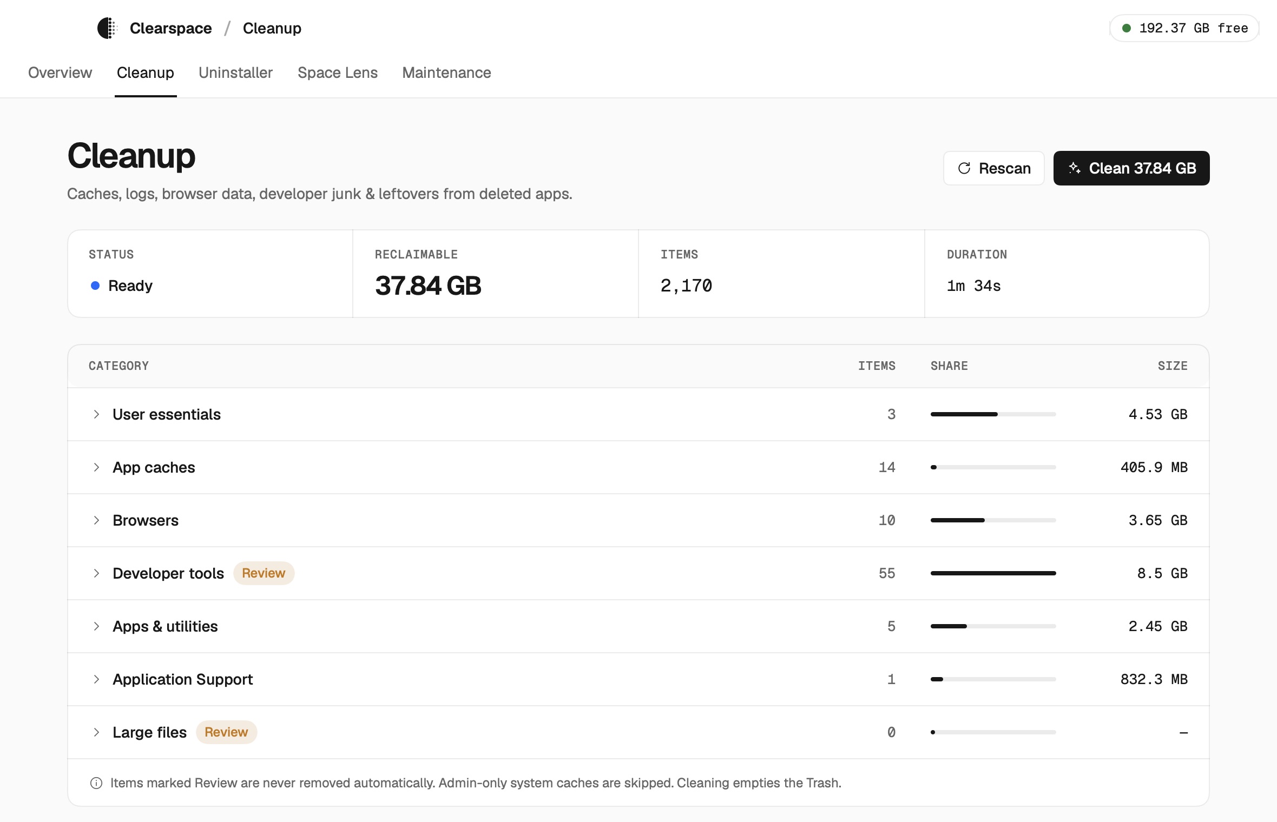Click the 8.5 GB size value
The image size is (1277, 822).
[1162, 573]
